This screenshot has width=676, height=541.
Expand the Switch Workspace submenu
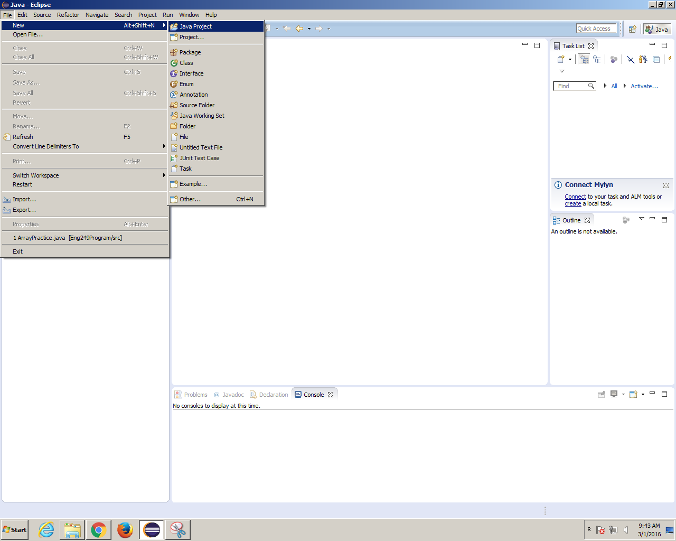(x=35, y=175)
